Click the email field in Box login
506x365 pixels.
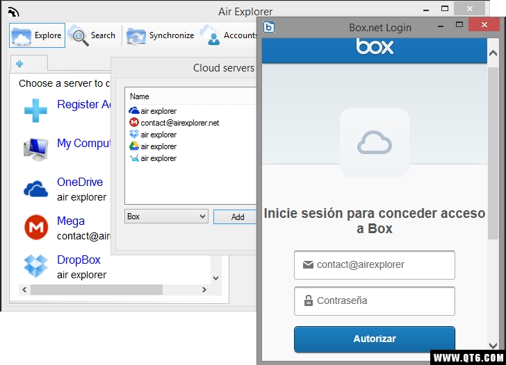pyautogui.click(x=375, y=265)
